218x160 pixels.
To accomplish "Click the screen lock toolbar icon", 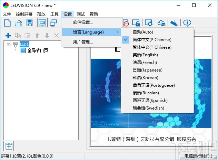I will pos(136,23).
